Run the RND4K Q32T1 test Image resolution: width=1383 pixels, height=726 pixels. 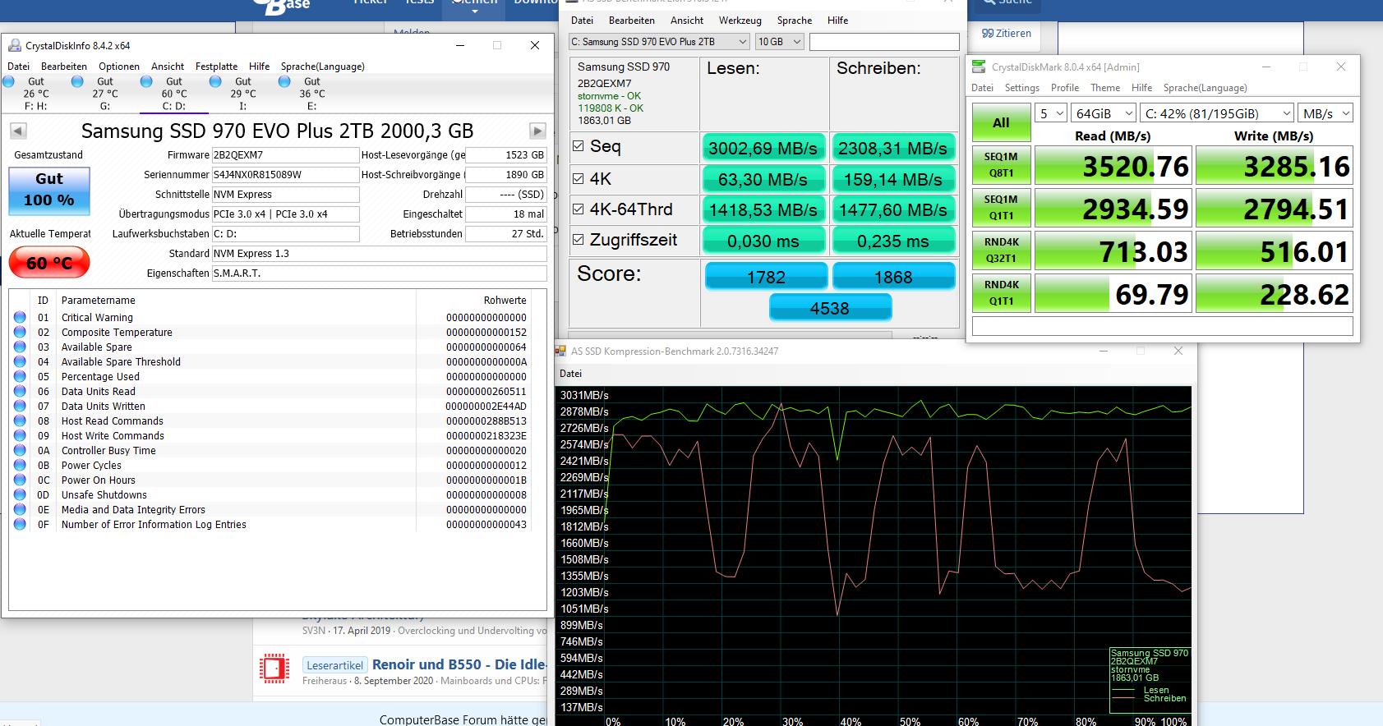tap(1001, 250)
